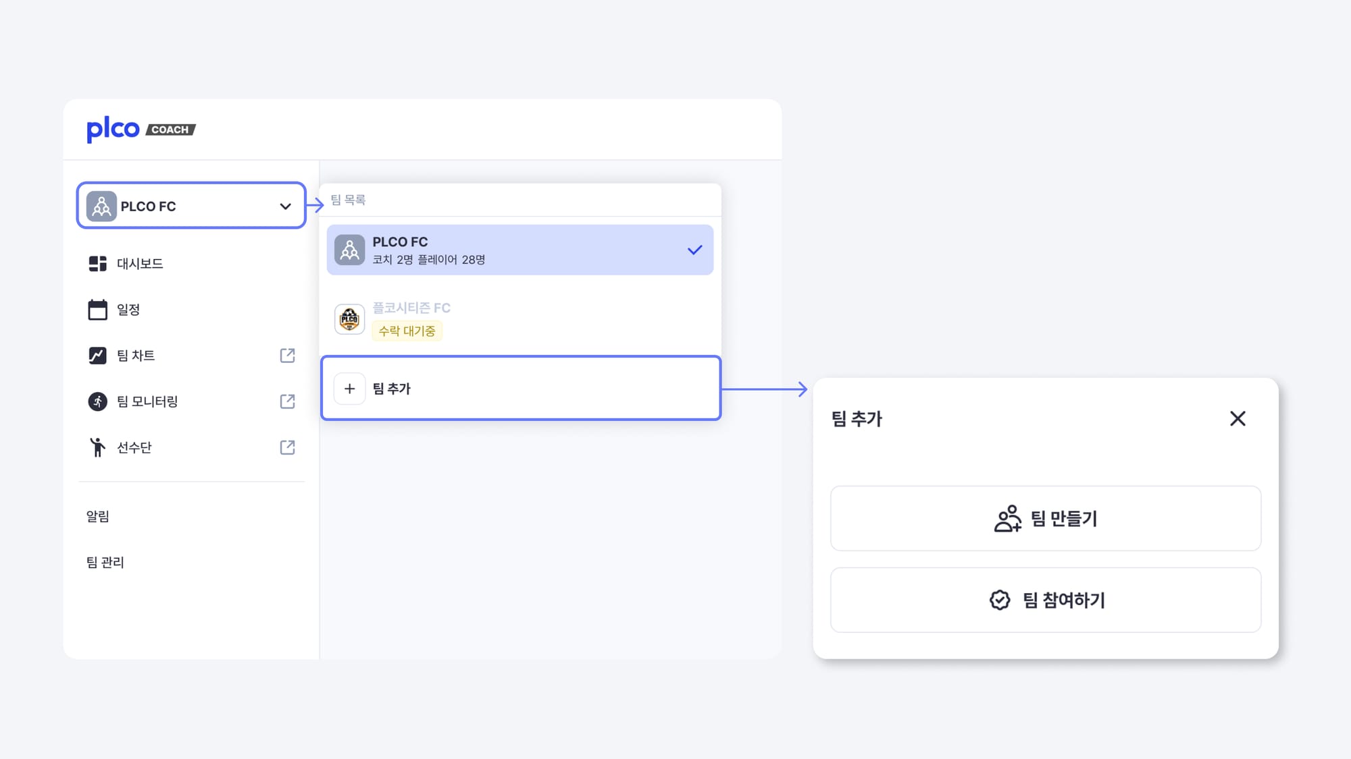Viewport: 1351px width, 759px height.
Task: Click the 선수단 player icon
Action: point(97,447)
